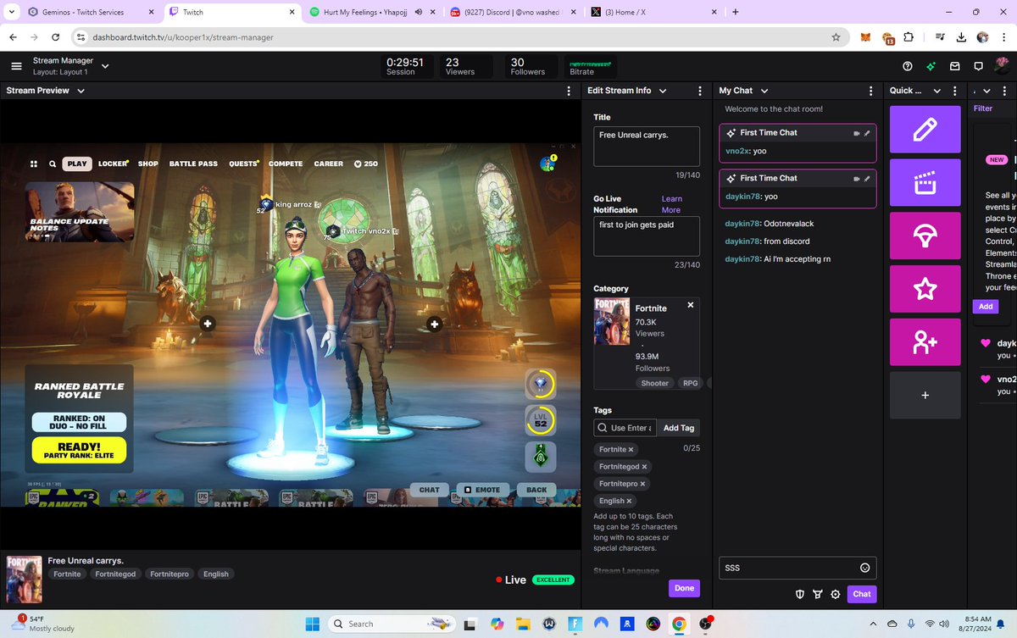This screenshot has height=638, width=1017.
Task: Open the shield moderation icon below chat
Action: tap(799, 594)
